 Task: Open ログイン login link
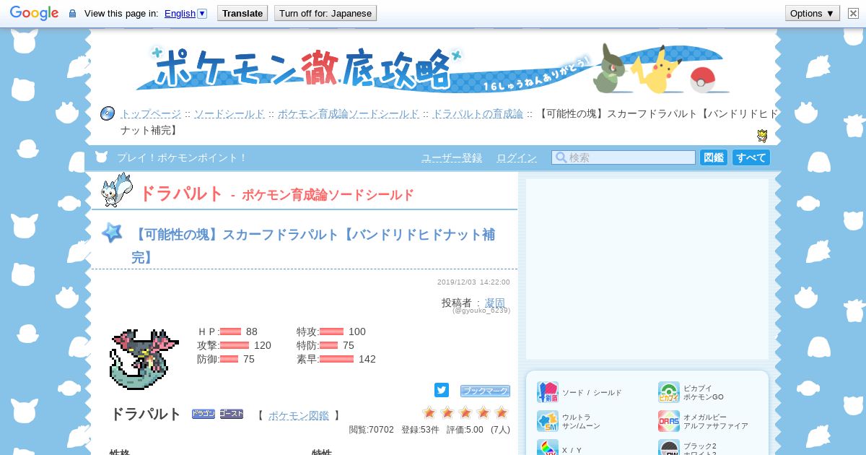(x=517, y=157)
